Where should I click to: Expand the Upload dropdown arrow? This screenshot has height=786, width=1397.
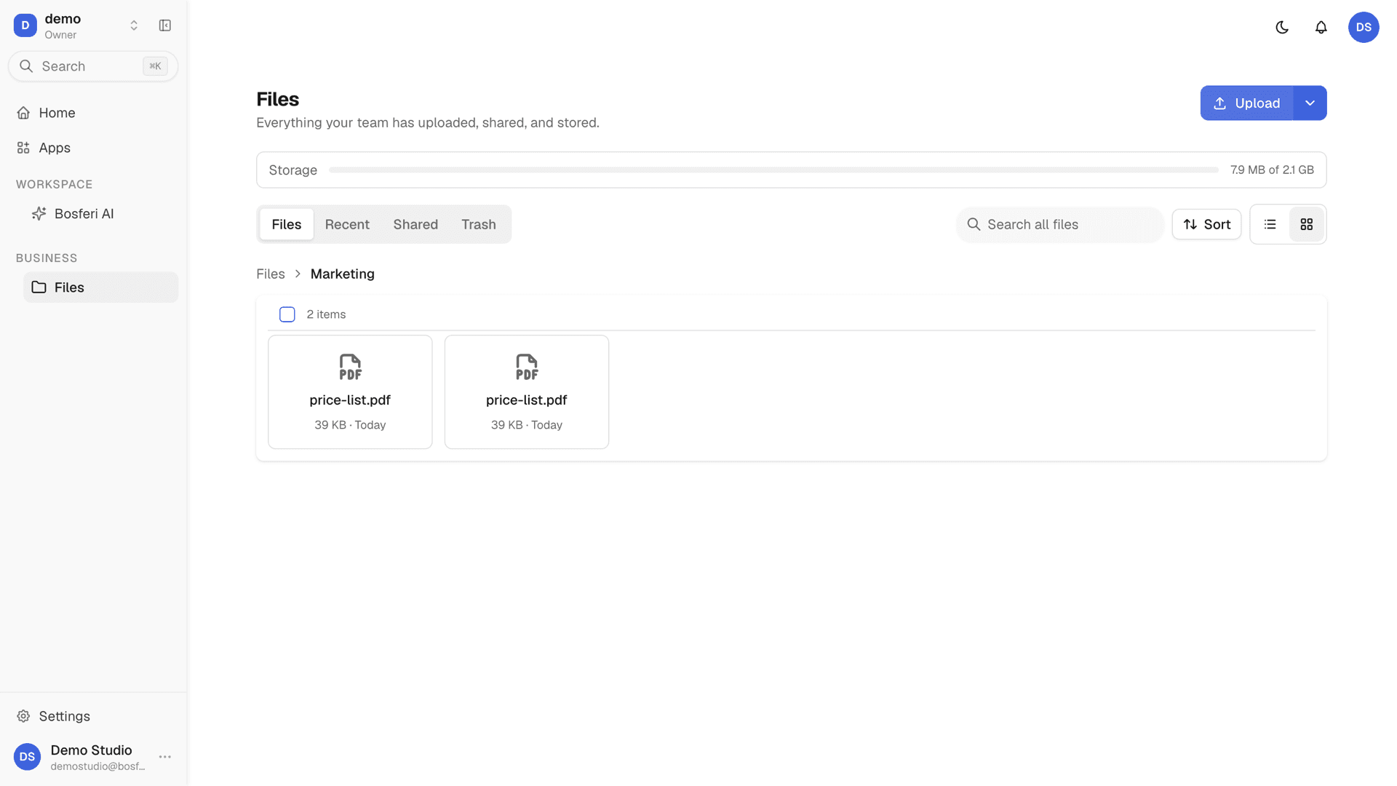coord(1310,103)
